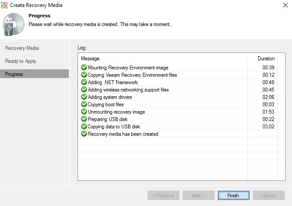Go to the Ready to Apply step
The height and width of the screenshot is (206, 292).
(21, 61)
